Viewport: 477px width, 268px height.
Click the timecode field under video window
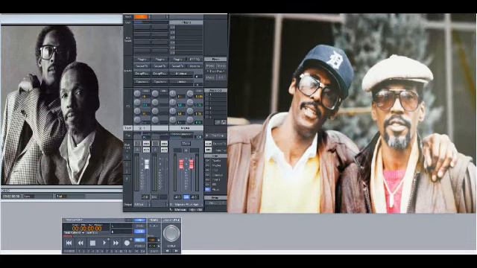tap(11, 197)
